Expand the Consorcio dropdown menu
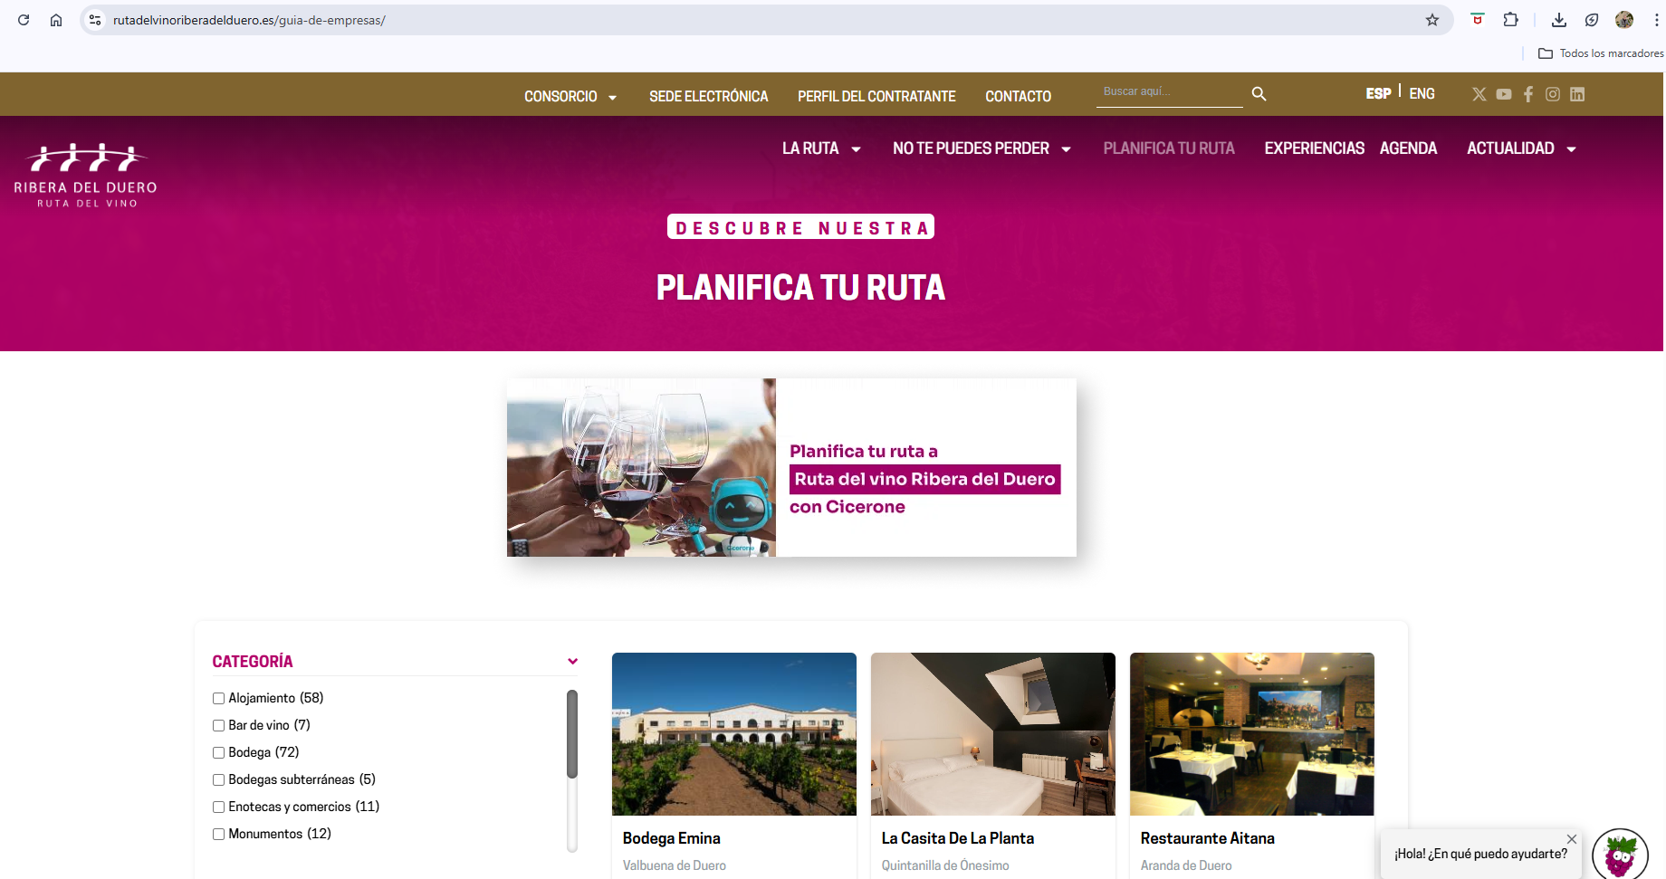The height and width of the screenshot is (879, 1666). click(570, 97)
